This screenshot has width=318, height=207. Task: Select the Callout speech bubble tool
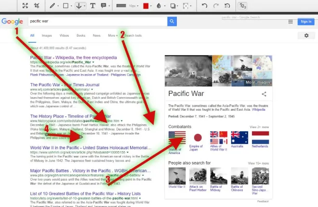click(104, 6)
